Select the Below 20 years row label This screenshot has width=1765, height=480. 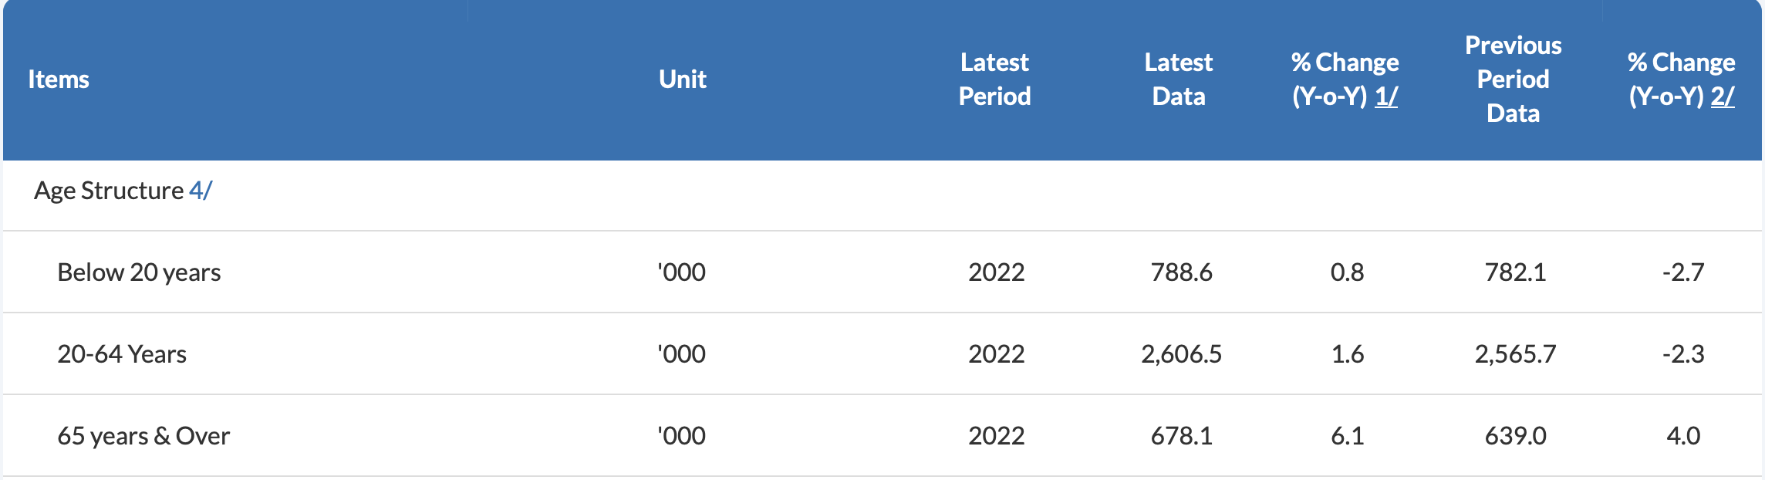click(x=139, y=272)
